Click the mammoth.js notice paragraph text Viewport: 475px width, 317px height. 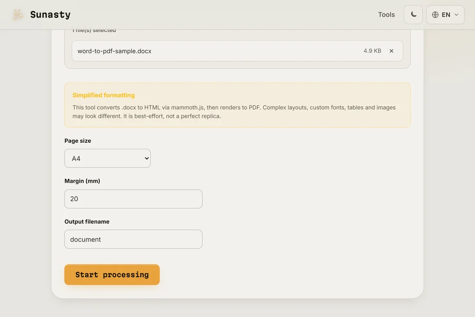(234, 112)
